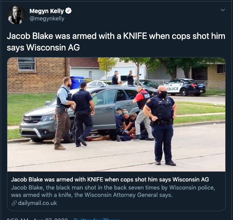This screenshot has height=220, width=233.
Task: Click the 'says Wisconsin AG' tweet line
Action: [x=43, y=47]
